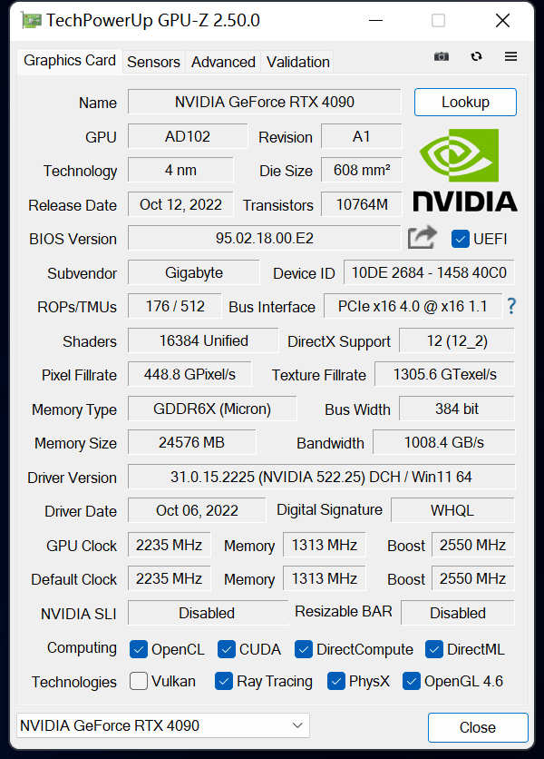Click the Driver Version text field
Screen dimensions: 544x759
click(321, 477)
